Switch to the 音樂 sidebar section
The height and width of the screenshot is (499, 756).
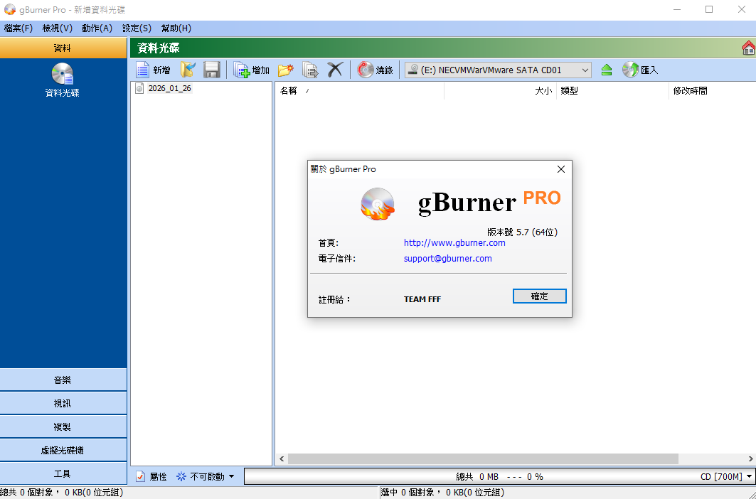click(x=63, y=380)
